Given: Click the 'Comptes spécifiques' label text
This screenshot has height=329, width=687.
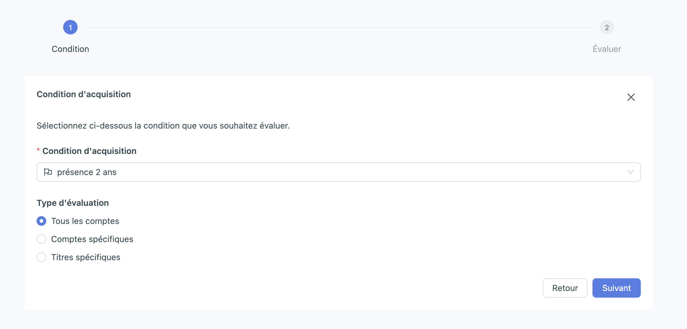Looking at the screenshot, I should [x=92, y=239].
